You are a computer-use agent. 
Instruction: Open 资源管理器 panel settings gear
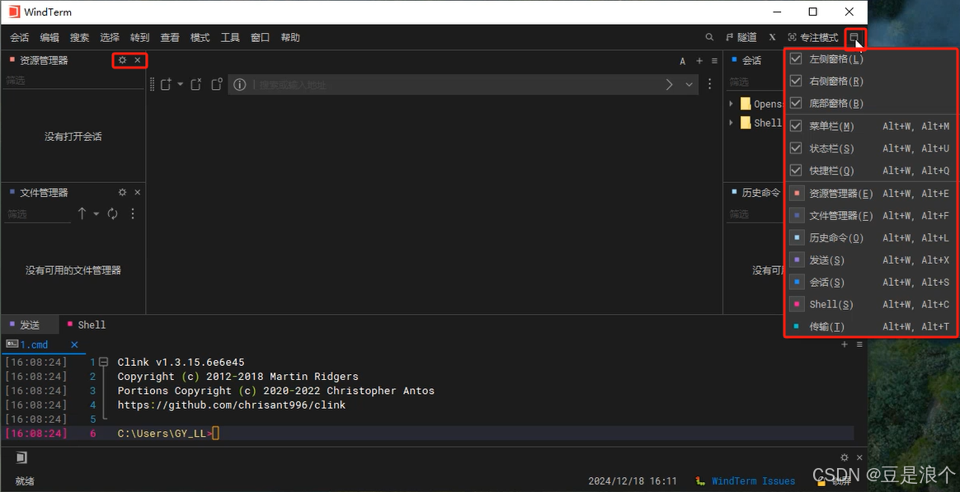click(x=122, y=60)
